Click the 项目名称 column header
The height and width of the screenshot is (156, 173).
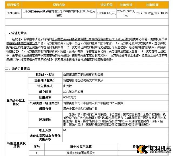59,5
